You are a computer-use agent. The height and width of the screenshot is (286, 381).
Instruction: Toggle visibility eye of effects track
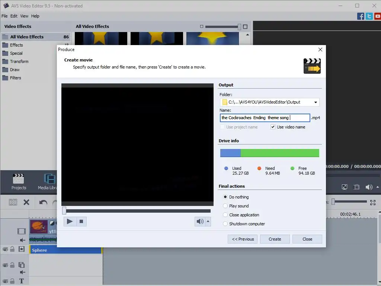[x=5, y=249]
